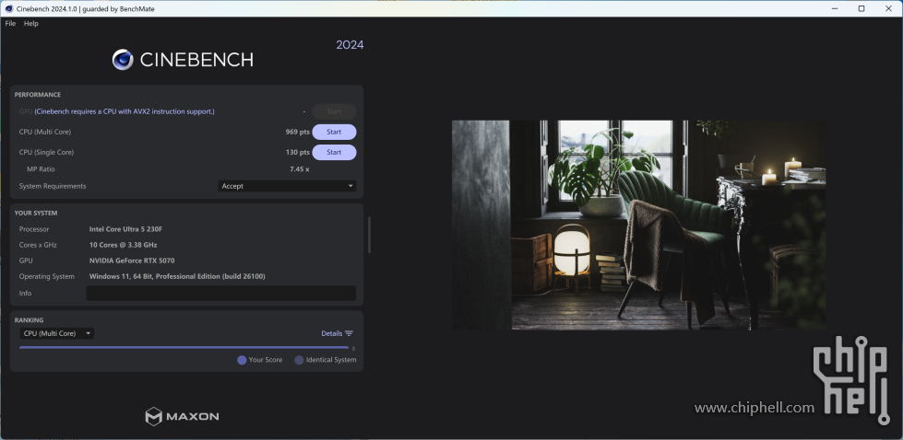The image size is (903, 440).
Task: Click the ranking score bar
Action: [x=184, y=348]
